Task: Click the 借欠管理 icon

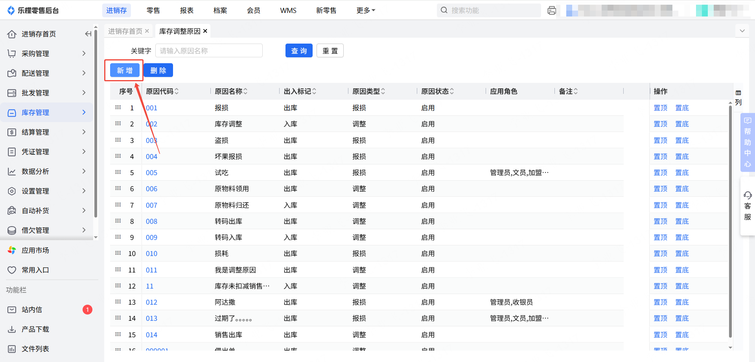Action: pos(12,230)
